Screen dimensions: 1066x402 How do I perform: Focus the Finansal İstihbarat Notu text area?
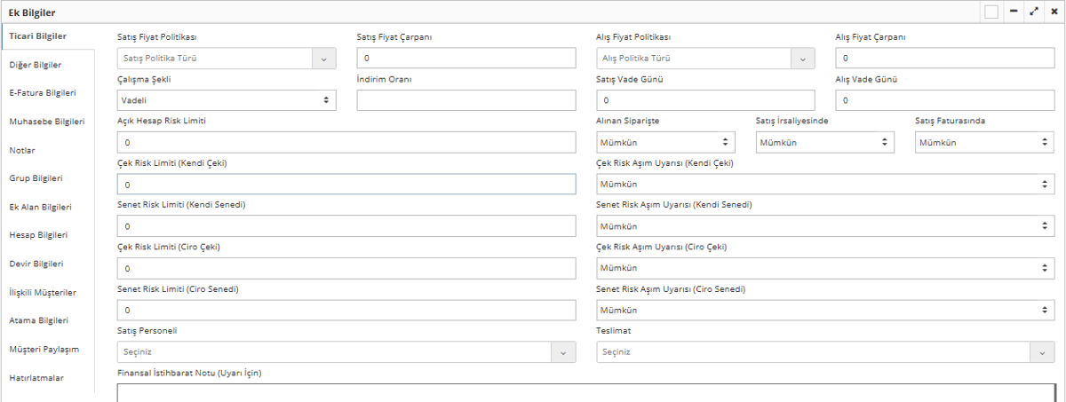pos(586,392)
